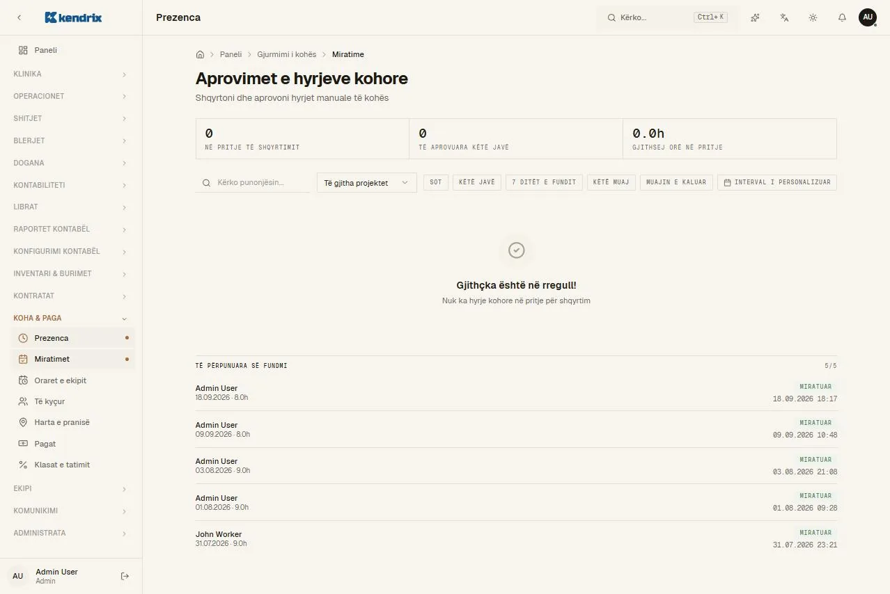Click the home icon in breadcrumb
This screenshot has height=594, width=890.
click(200, 54)
